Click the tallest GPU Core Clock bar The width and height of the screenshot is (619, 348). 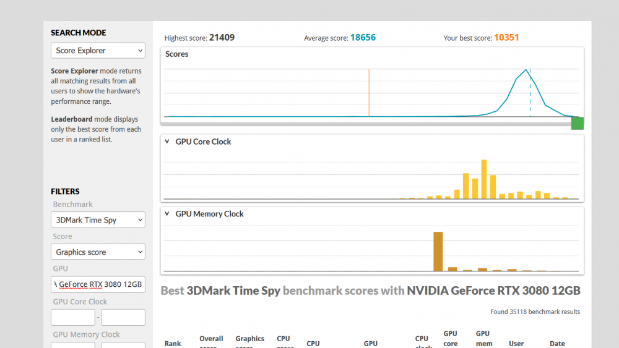[x=483, y=179]
